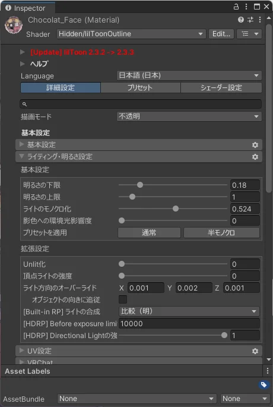Click the light direction Z field 0.001
The width and height of the screenshot is (273, 407).
tap(242, 288)
